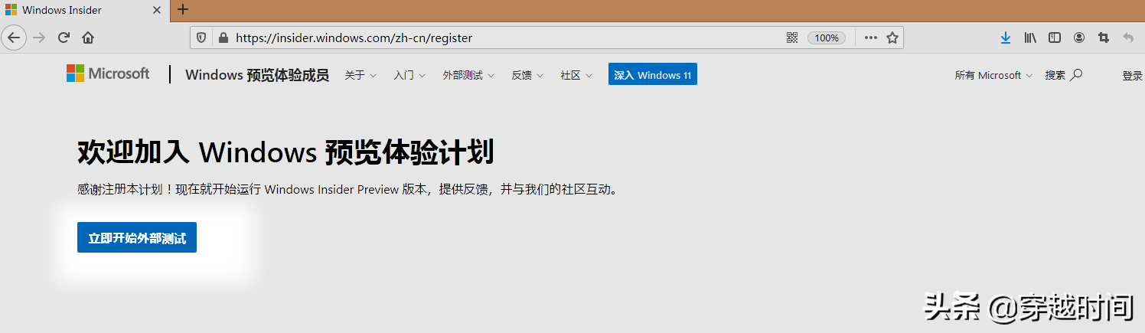Open the Downloads arrow in toolbar
The height and width of the screenshot is (333, 1145).
pos(1006,38)
